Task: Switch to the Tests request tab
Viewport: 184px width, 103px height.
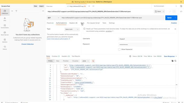Action: [104, 23]
